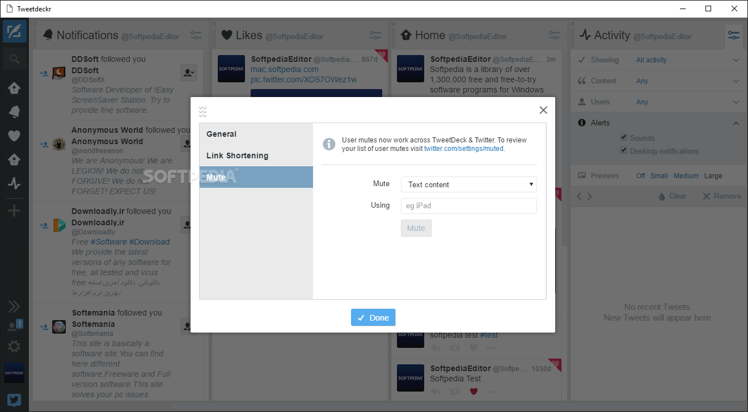Viewport: 748px width, 412px height.
Task: Click the Notifications column title
Action: (87, 35)
